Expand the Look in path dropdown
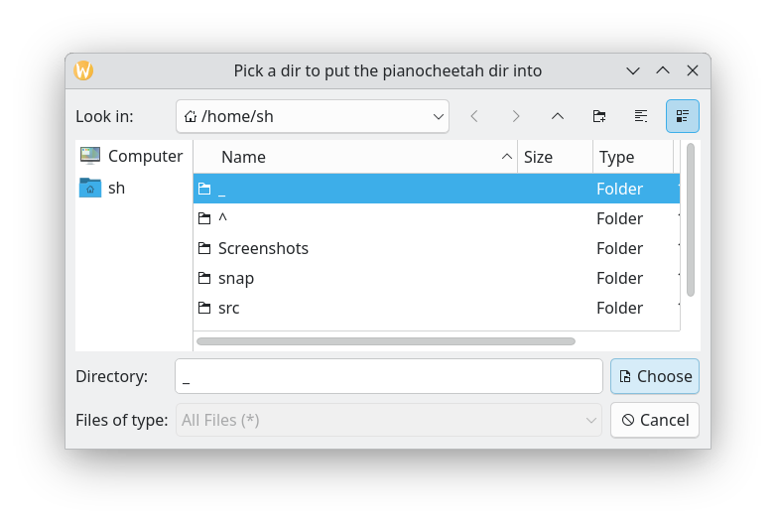 [438, 116]
